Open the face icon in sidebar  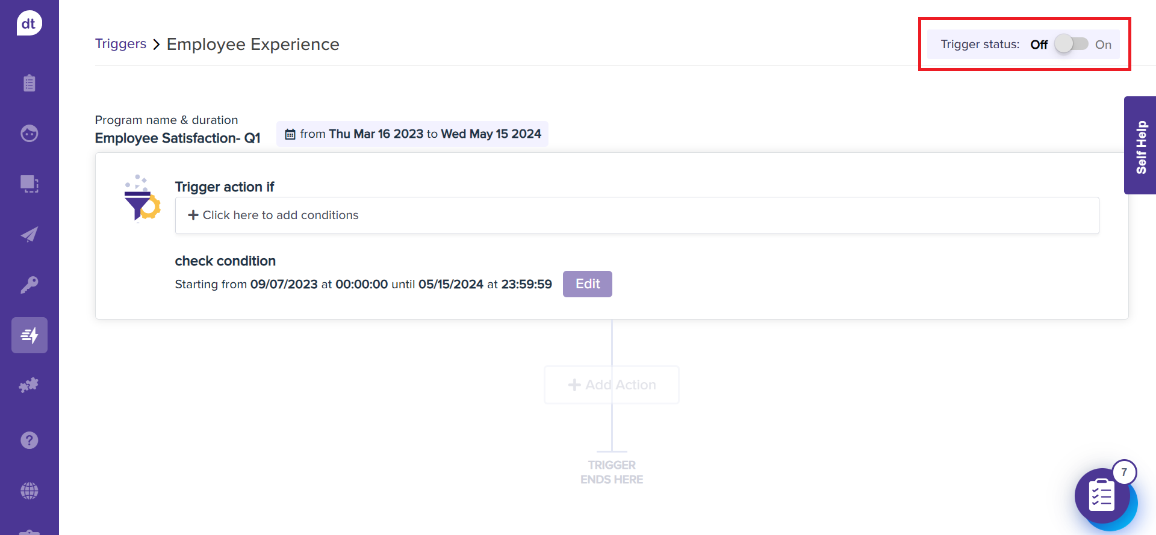pyautogui.click(x=29, y=133)
